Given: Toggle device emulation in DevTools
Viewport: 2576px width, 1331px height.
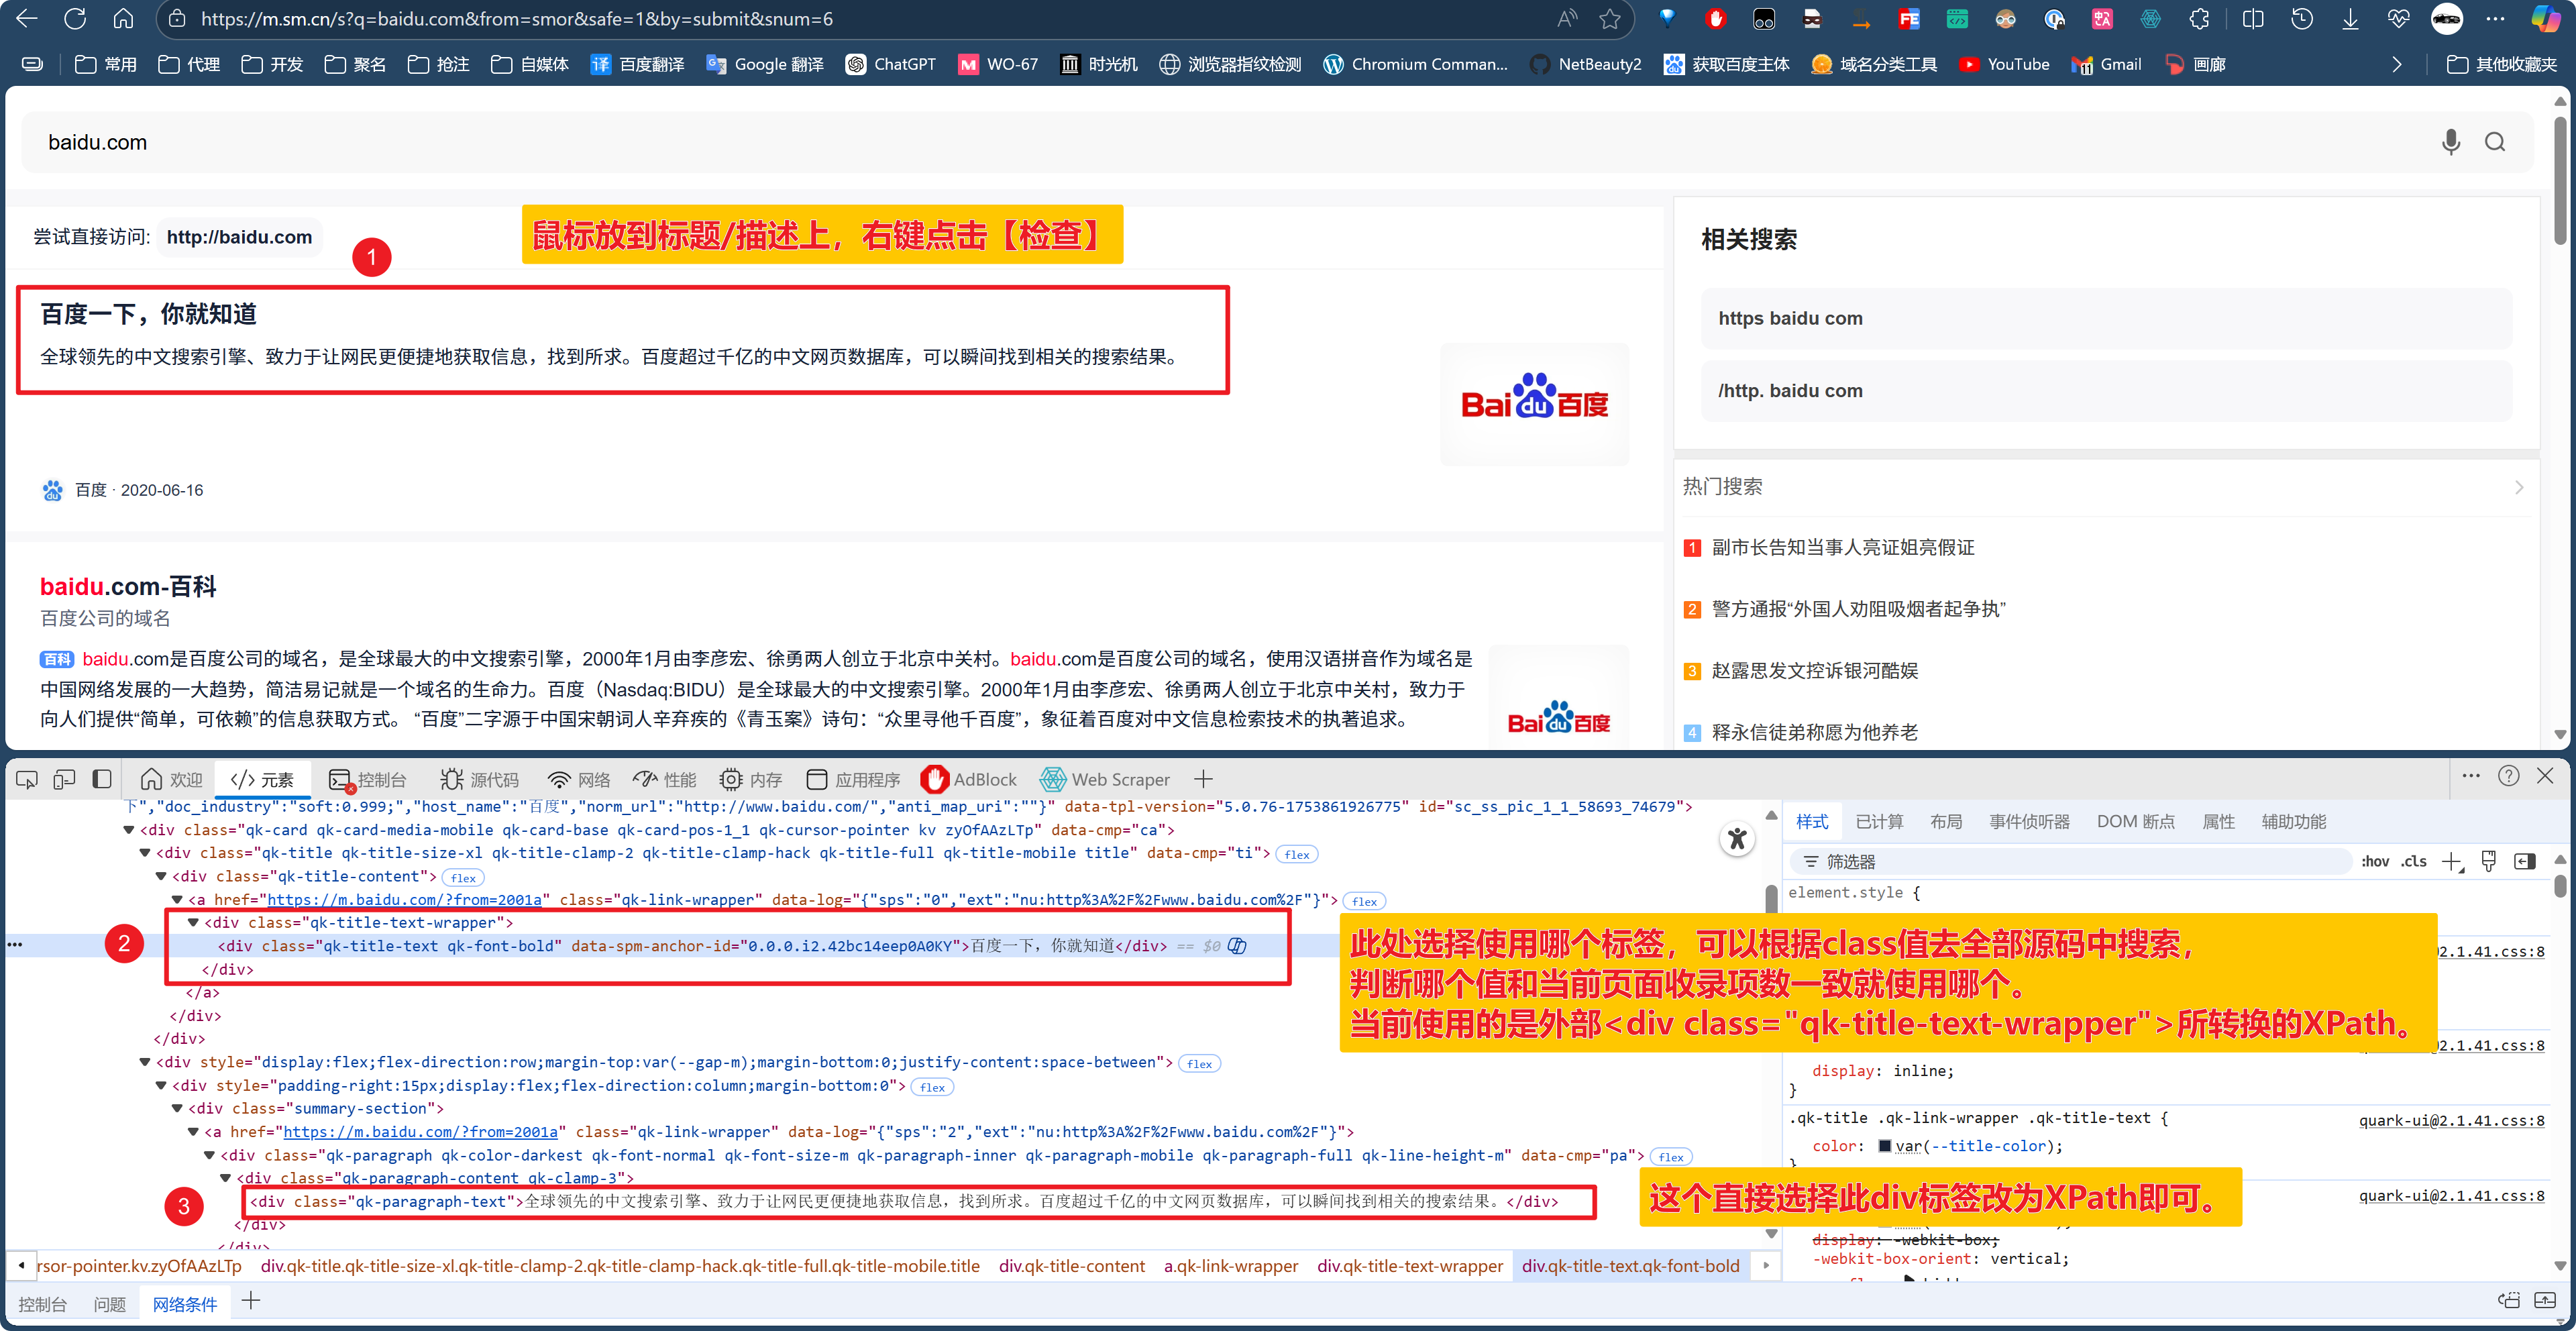Looking at the screenshot, I should point(64,779).
